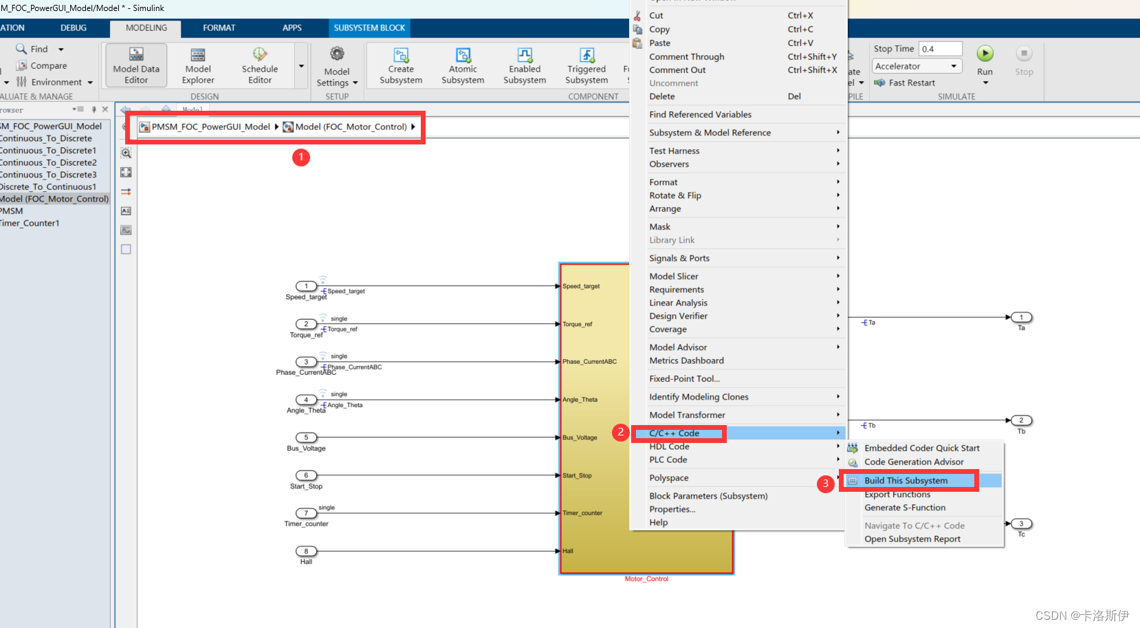Open the FORMAT tab
The image size is (1140, 628).
219,28
